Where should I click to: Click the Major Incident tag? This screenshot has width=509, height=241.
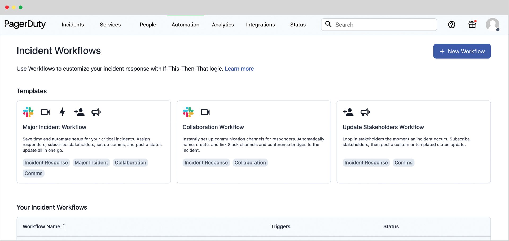coord(91,163)
